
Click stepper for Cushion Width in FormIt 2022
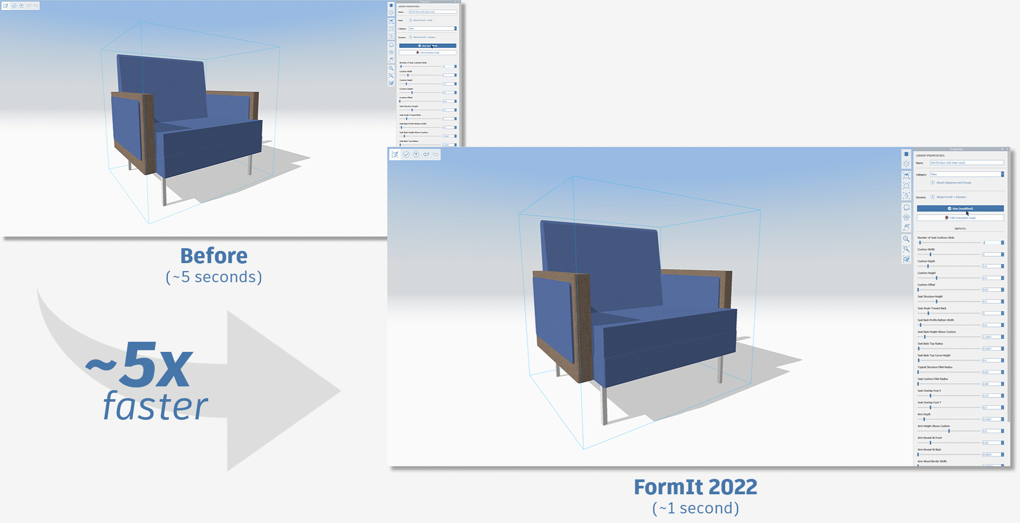click(x=1002, y=254)
